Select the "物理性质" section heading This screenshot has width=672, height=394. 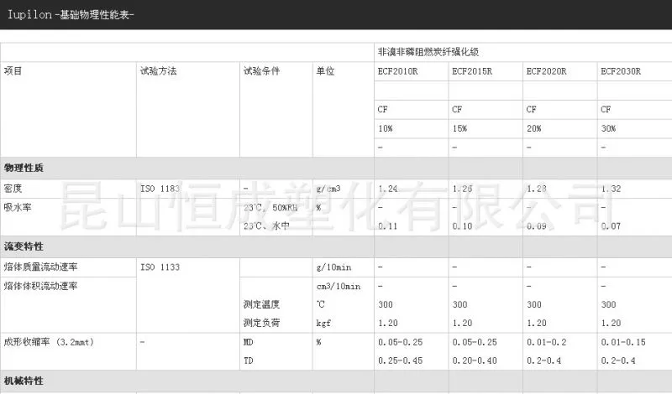point(24,168)
